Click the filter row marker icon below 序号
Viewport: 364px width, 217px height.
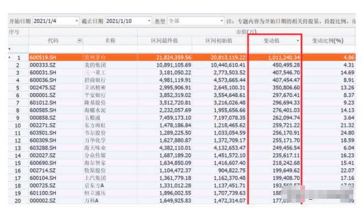pyautogui.click(x=9, y=49)
